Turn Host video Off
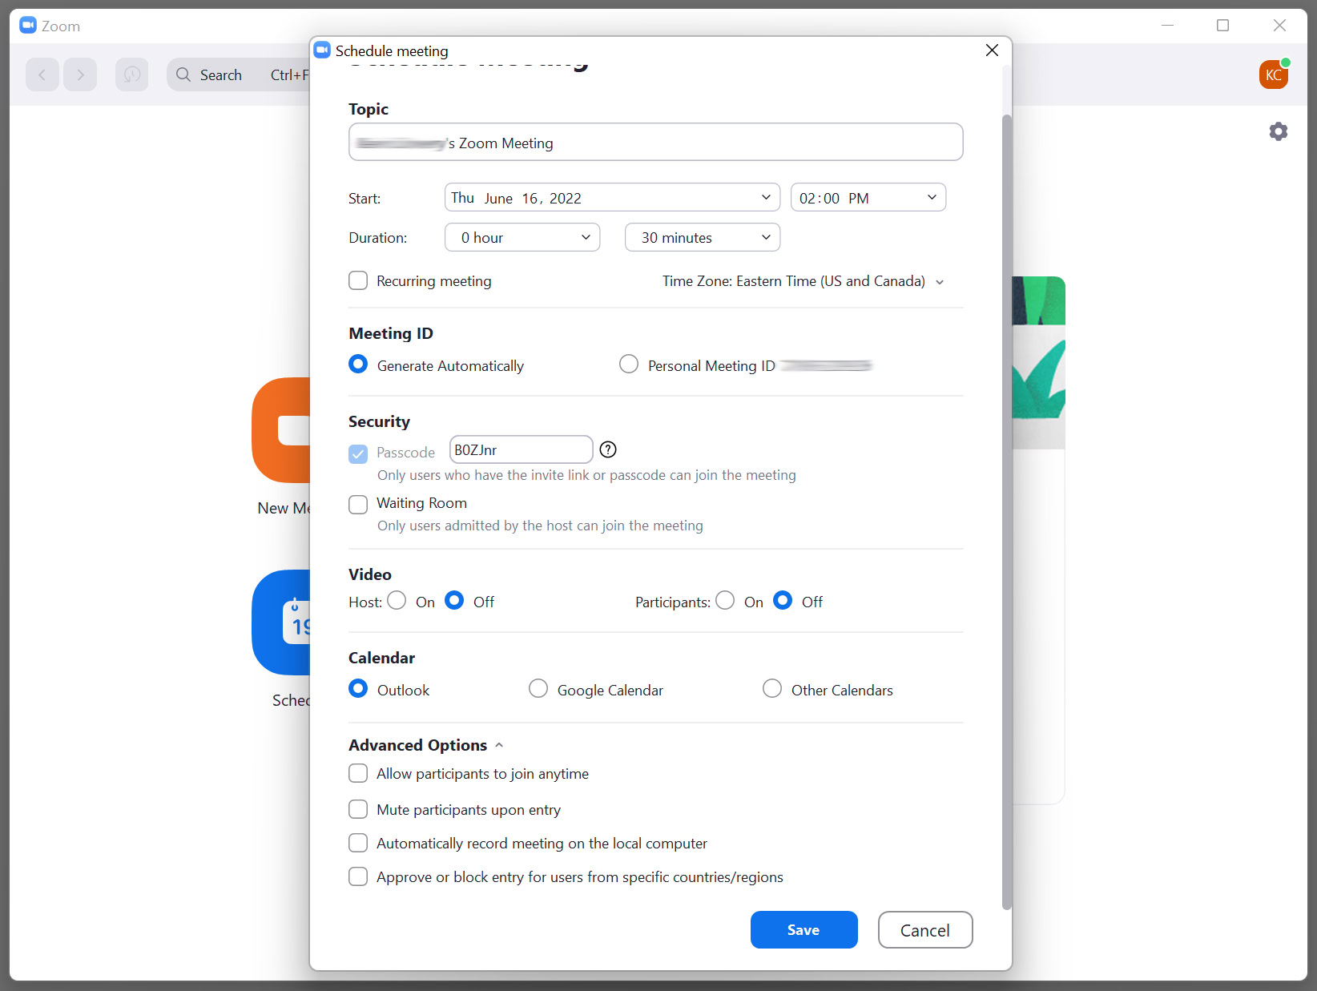1317x991 pixels. pos(454,601)
